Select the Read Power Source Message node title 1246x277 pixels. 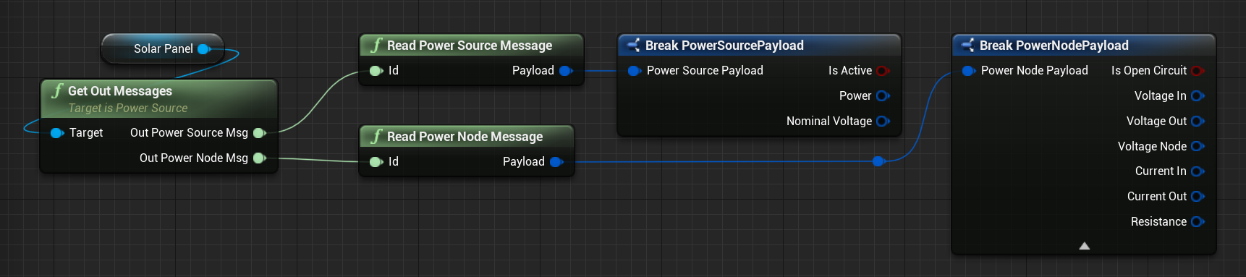point(470,46)
